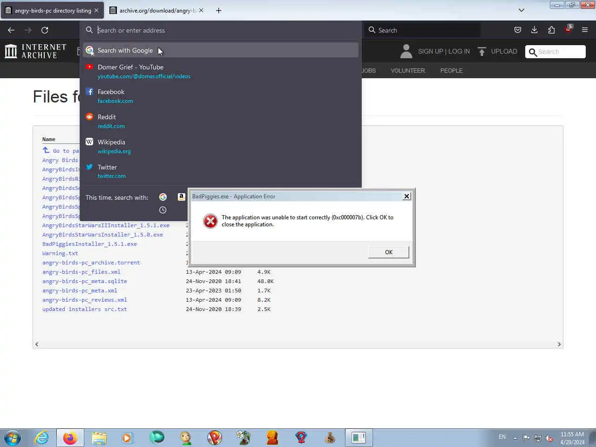Image resolution: width=596 pixels, height=447 pixels.
Task: Click the Internet Archive search field
Action: click(x=555, y=52)
